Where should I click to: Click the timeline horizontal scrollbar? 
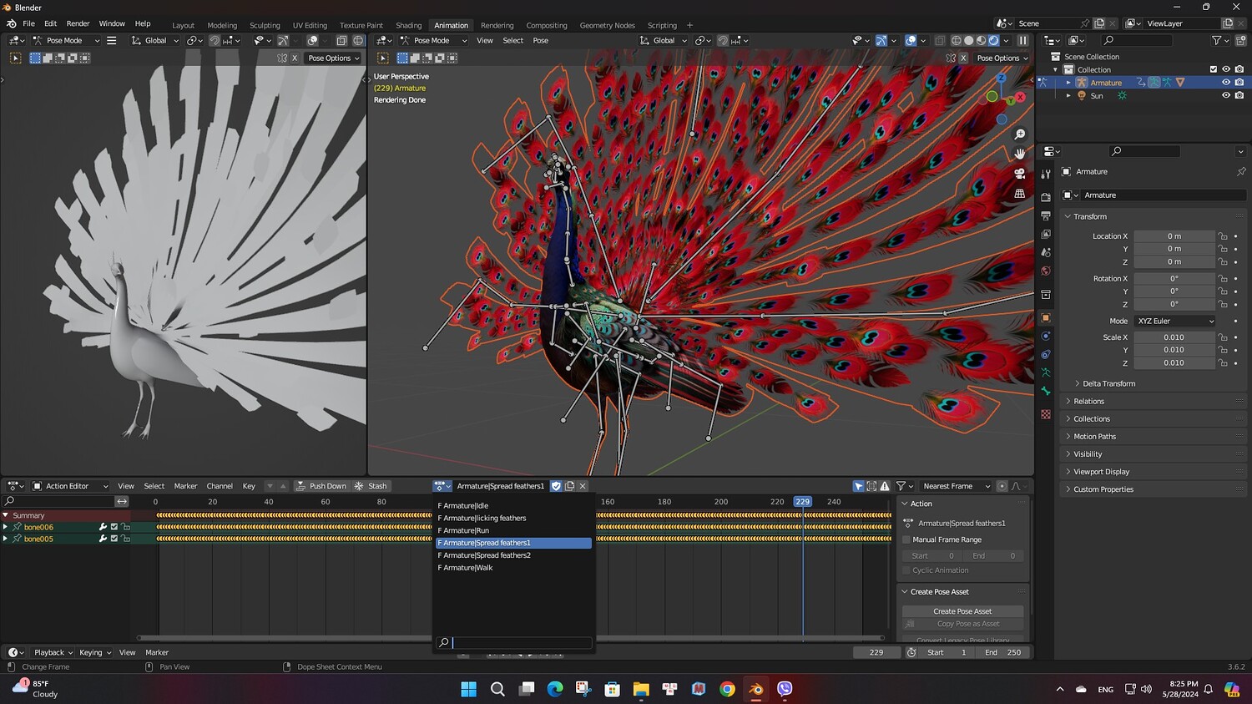(284, 638)
